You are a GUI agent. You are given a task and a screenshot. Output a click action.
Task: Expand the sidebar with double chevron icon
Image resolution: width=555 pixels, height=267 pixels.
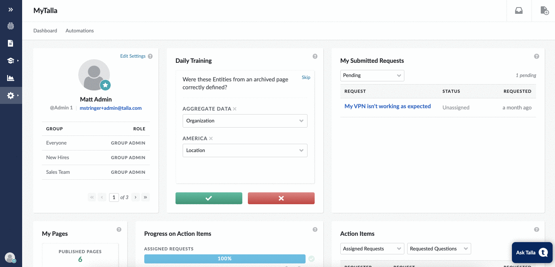tap(11, 9)
